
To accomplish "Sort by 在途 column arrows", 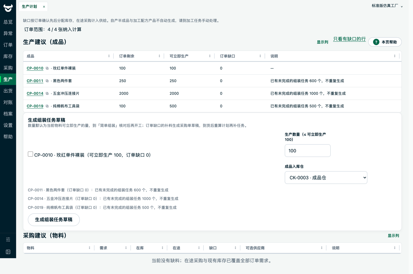I will click(x=199, y=248).
